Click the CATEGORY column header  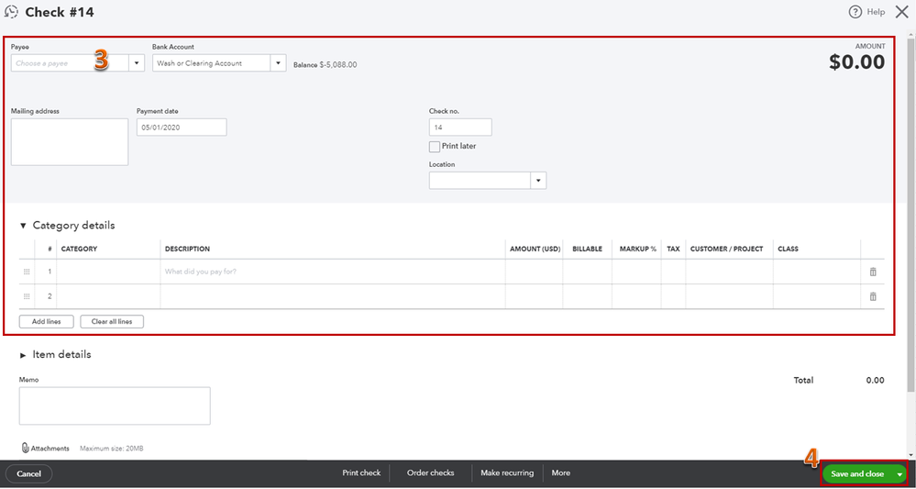(80, 249)
